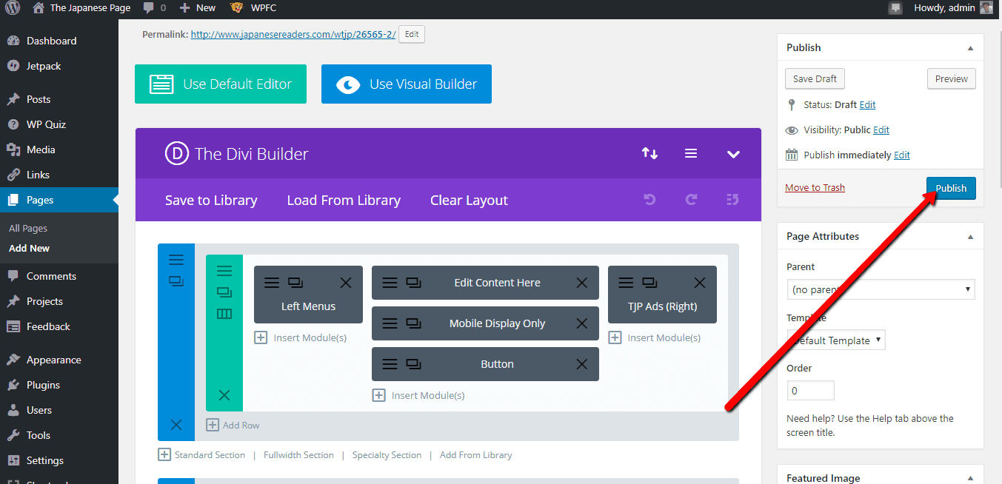Remove the Left Menus module
The image size is (1002, 484).
tap(346, 283)
